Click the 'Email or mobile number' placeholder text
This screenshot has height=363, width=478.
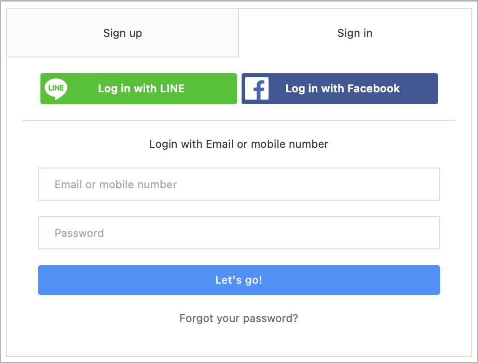click(x=116, y=184)
